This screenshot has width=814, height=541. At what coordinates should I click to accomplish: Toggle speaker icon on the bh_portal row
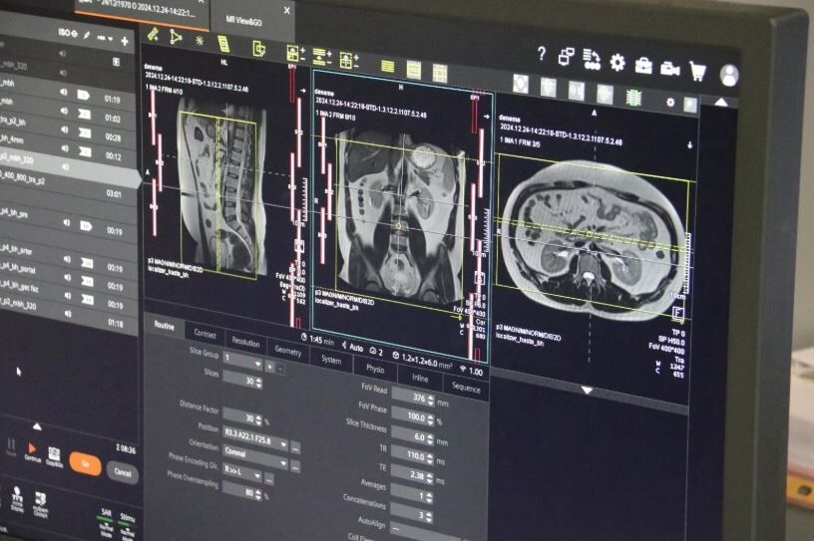pyautogui.click(x=67, y=277)
